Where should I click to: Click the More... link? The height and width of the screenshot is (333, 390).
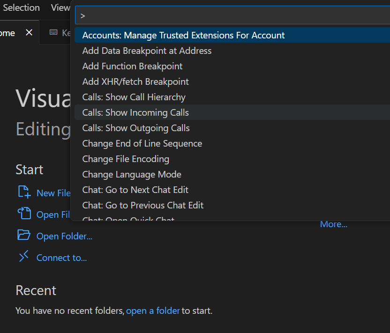pos(333,224)
